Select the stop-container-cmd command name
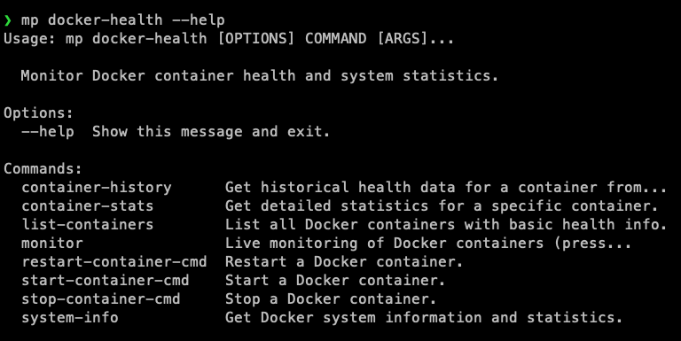Screen dimensions: 681x341 (x=101, y=298)
